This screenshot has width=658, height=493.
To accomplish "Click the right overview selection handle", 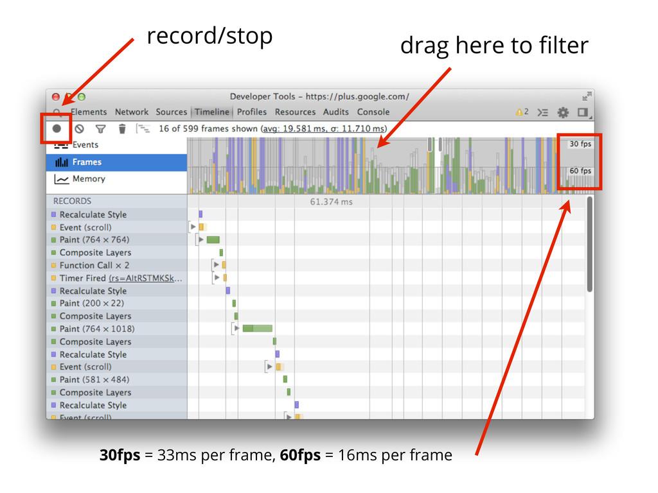I will [440, 145].
